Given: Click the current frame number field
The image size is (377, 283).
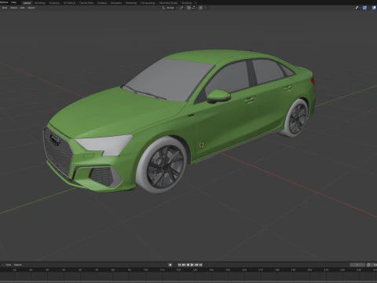Looking at the screenshot, I should pos(357,265).
